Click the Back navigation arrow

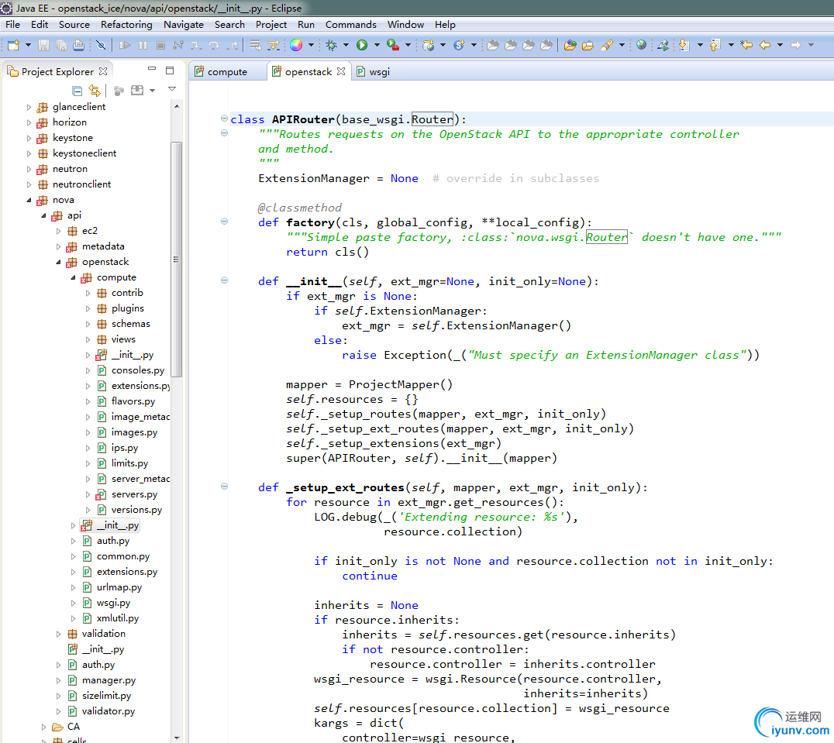tap(765, 45)
